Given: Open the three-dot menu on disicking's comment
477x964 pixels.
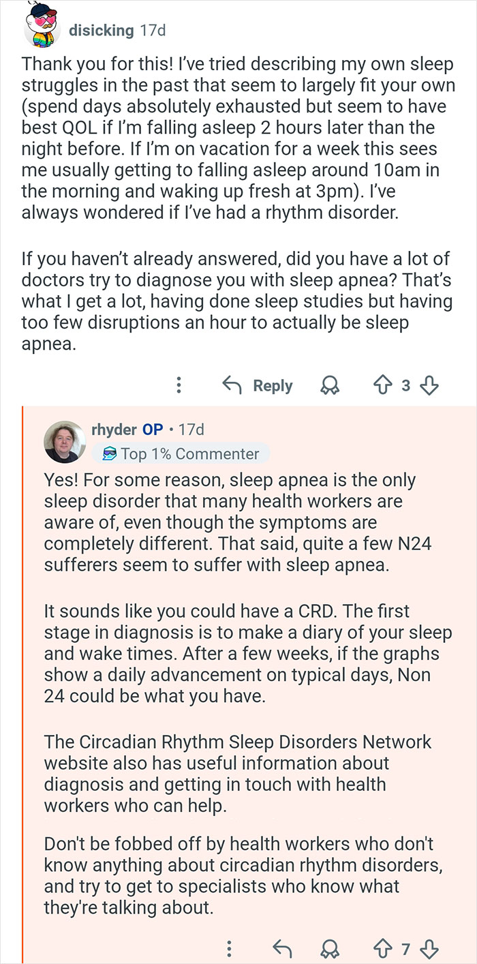Looking at the screenshot, I should (x=179, y=385).
